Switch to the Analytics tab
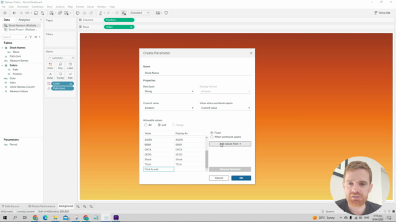 click(x=24, y=20)
